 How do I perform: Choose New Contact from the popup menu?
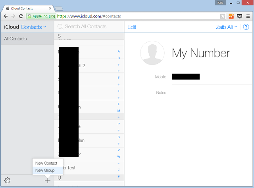pos(46,163)
